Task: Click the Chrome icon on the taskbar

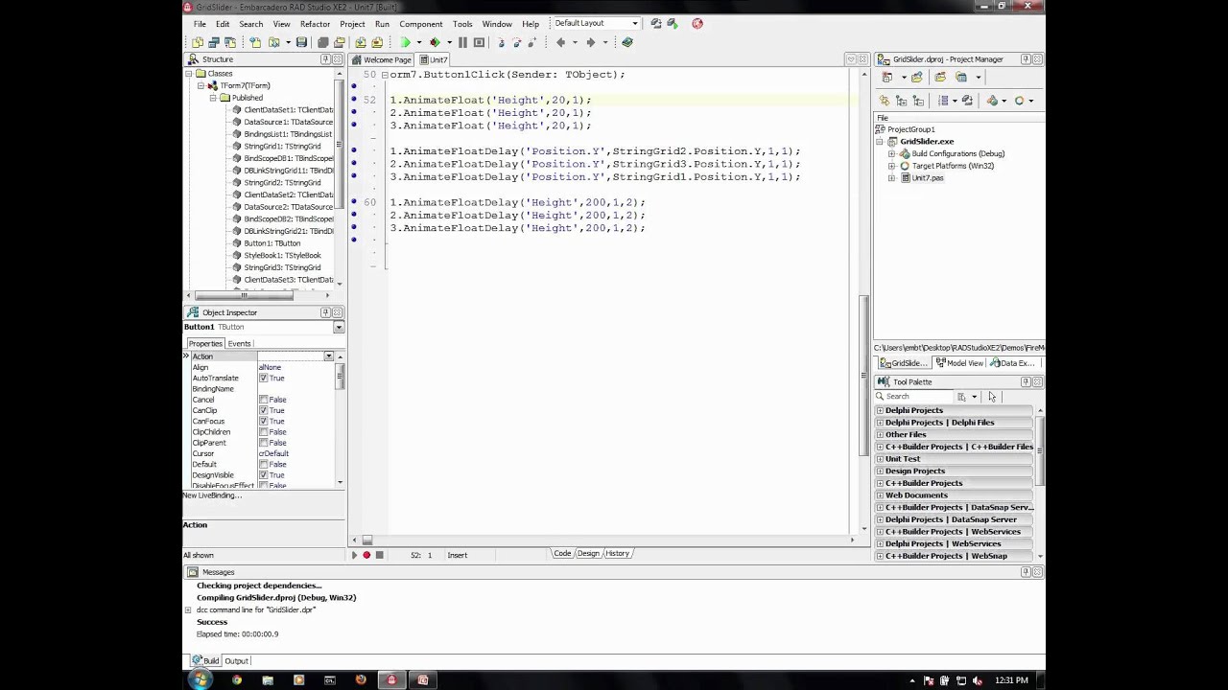Action: (x=237, y=680)
